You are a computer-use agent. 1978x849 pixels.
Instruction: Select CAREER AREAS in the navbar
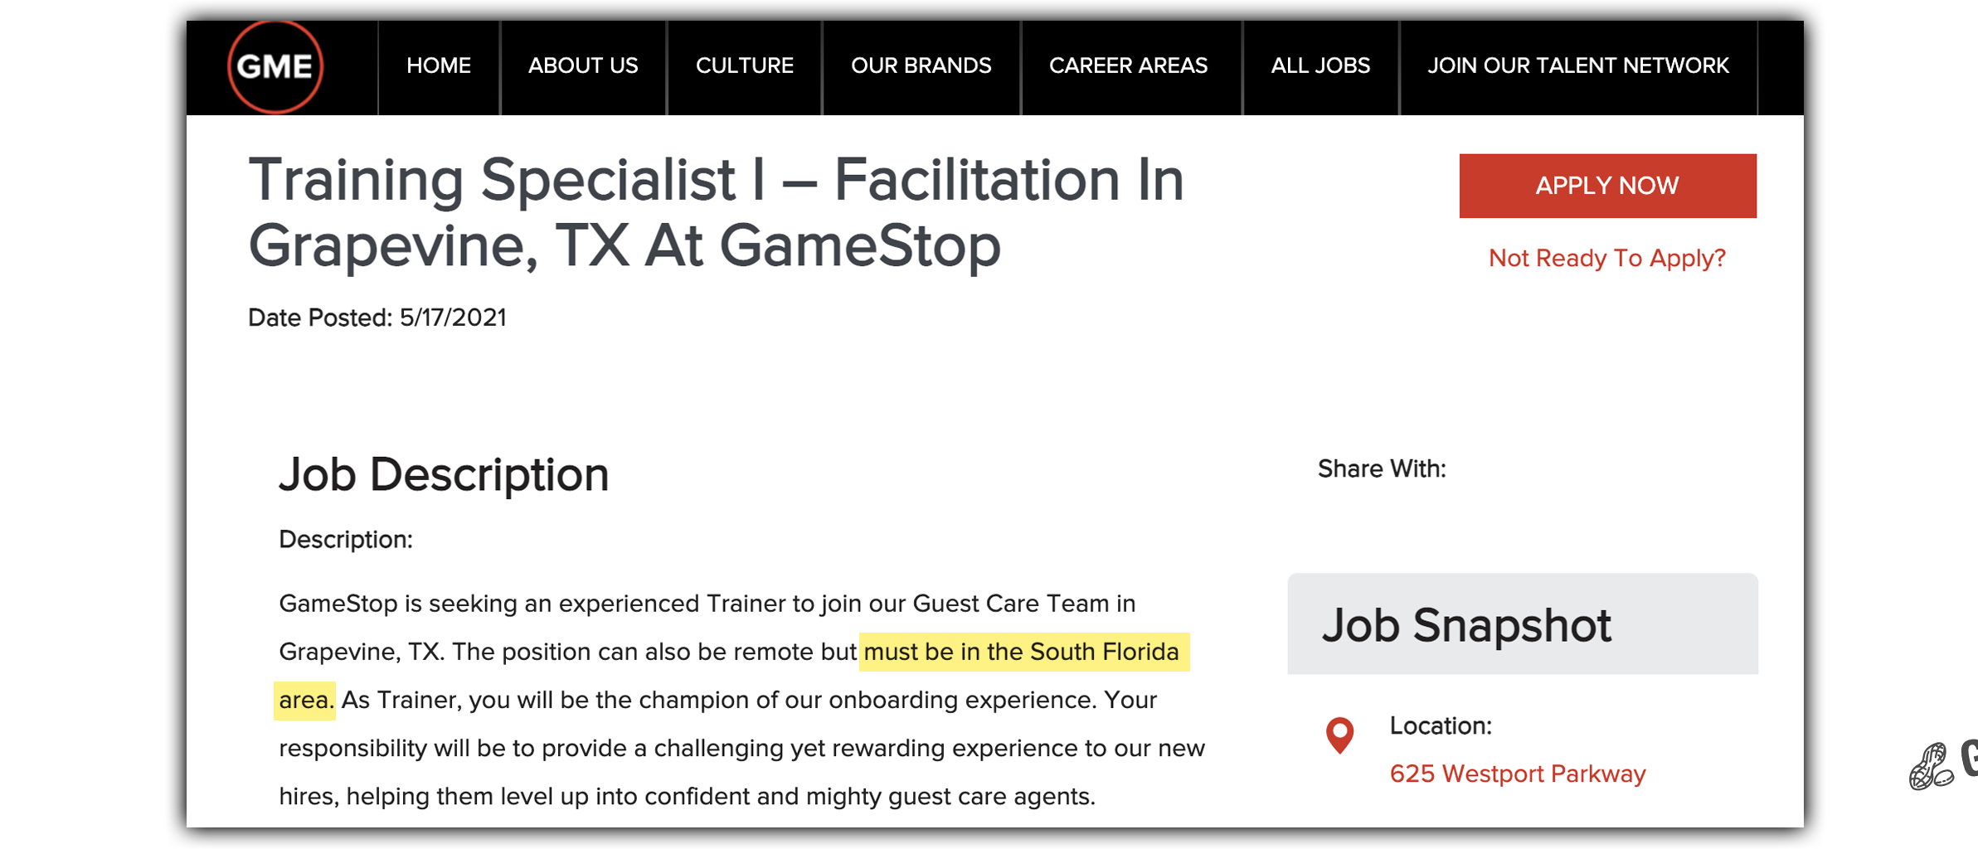[x=1128, y=66]
